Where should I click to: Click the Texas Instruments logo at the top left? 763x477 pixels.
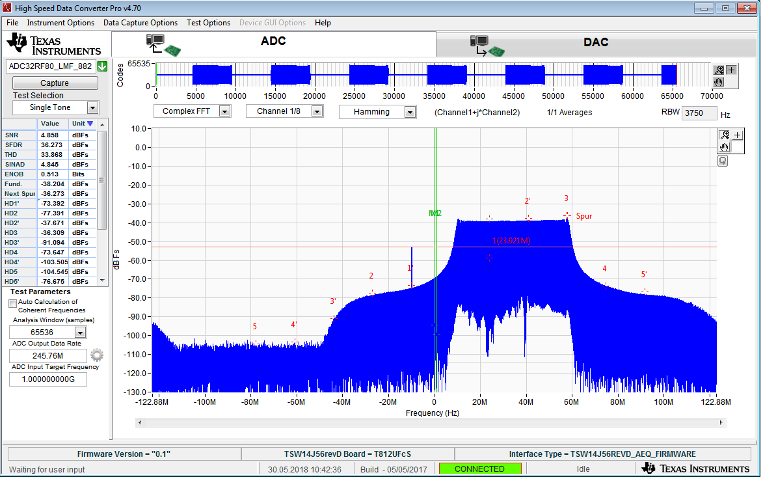(x=53, y=44)
